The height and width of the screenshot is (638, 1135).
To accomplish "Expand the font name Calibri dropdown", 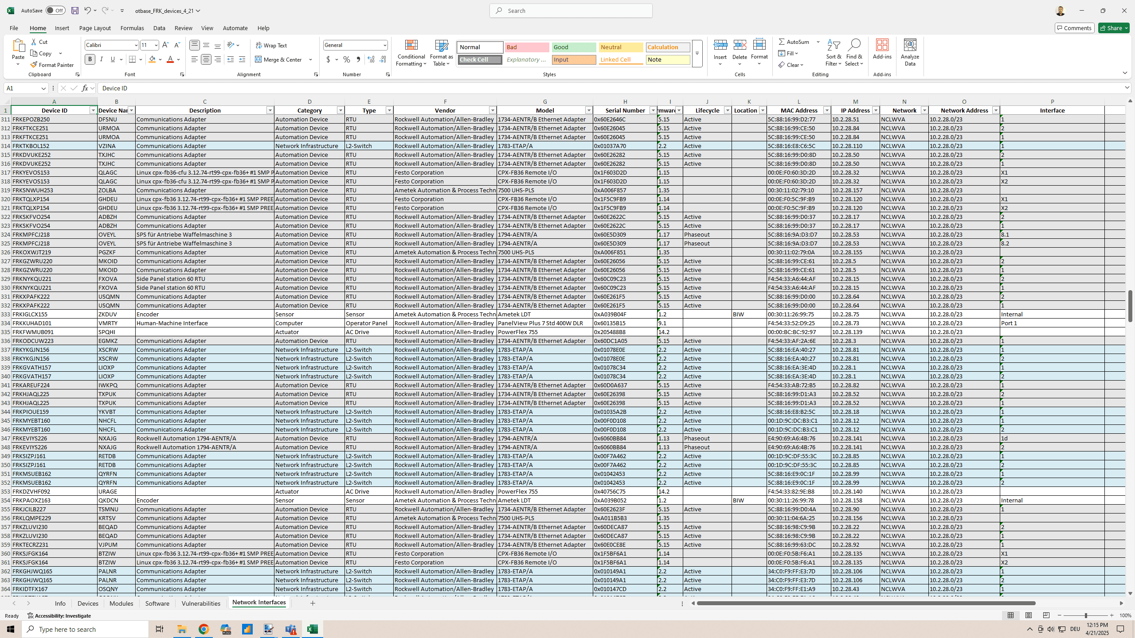I will click(x=136, y=45).
